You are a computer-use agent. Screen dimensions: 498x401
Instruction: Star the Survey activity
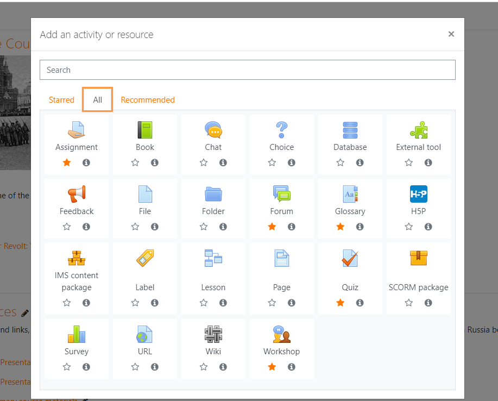pos(67,367)
